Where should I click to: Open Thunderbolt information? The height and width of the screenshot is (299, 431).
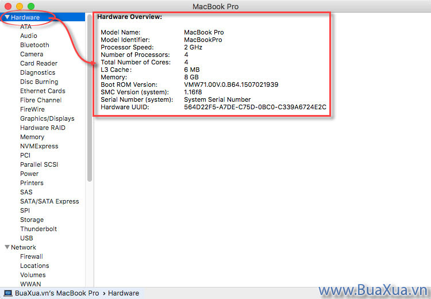(39, 229)
